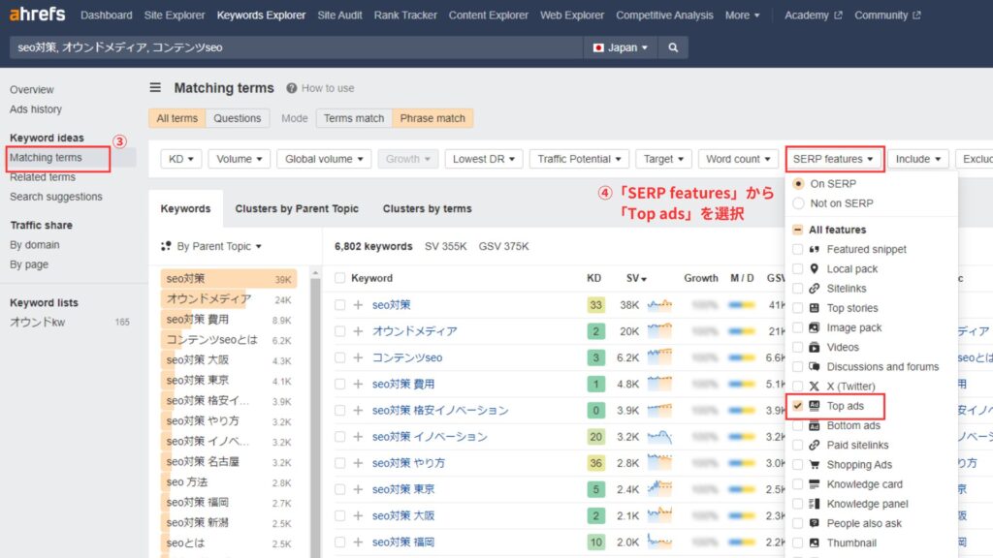Click the Top stories icon
The height and width of the screenshot is (558, 993).
pyautogui.click(x=815, y=308)
